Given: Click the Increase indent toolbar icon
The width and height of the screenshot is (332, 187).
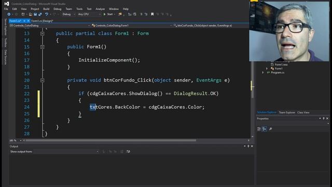Looking at the screenshot, I should pos(146,14).
